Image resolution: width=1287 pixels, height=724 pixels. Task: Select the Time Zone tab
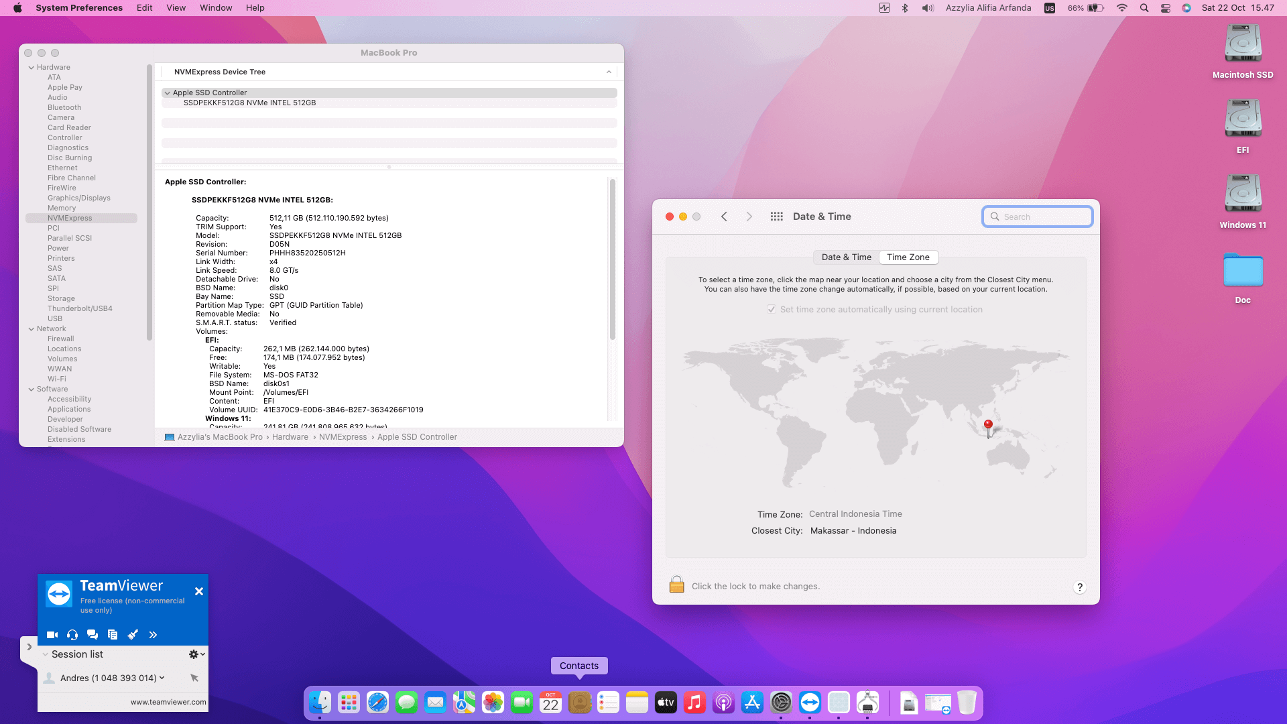pos(908,257)
